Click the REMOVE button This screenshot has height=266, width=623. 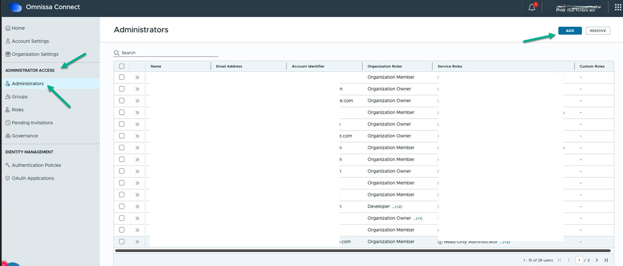pos(598,31)
